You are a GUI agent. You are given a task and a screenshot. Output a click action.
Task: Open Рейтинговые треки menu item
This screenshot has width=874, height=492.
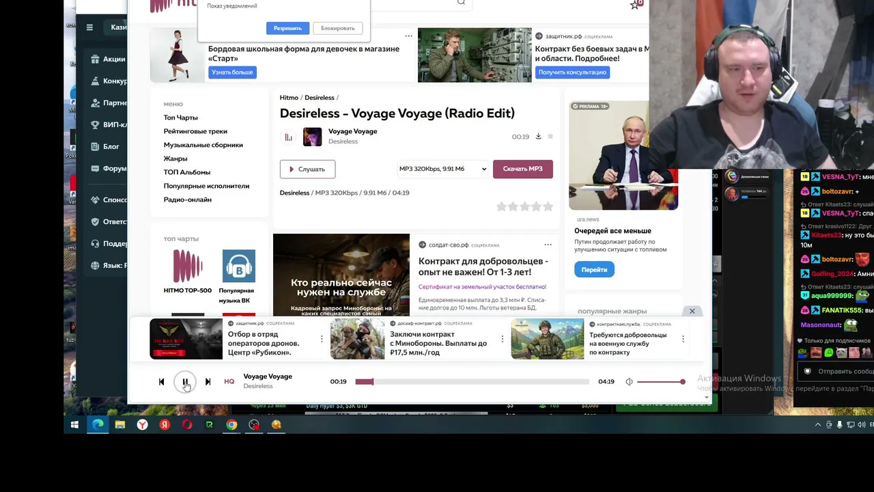(195, 131)
